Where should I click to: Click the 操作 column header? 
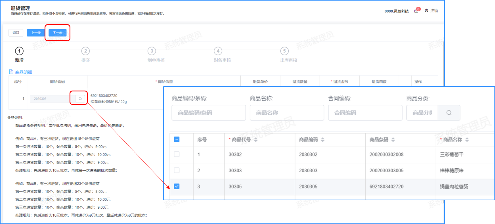click(418, 81)
